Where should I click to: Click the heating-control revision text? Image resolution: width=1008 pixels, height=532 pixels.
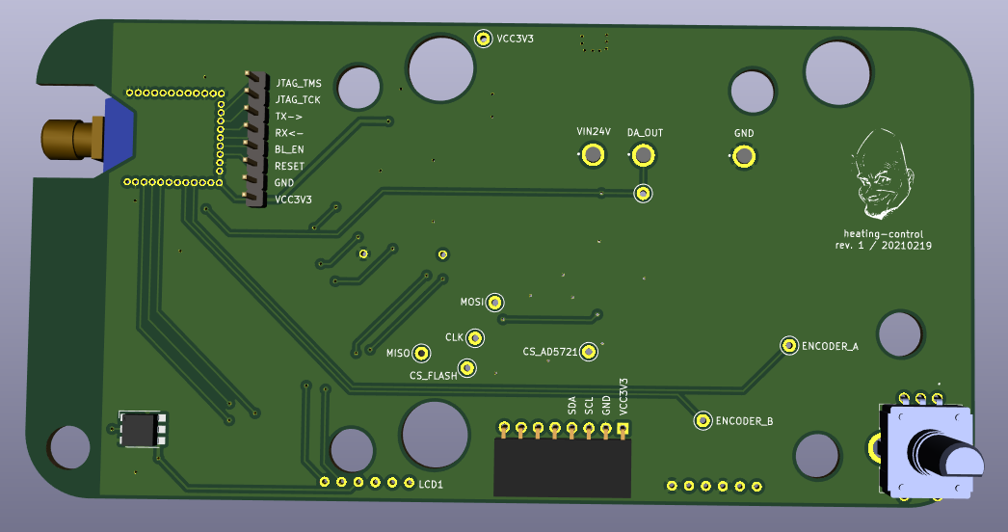coord(883,240)
